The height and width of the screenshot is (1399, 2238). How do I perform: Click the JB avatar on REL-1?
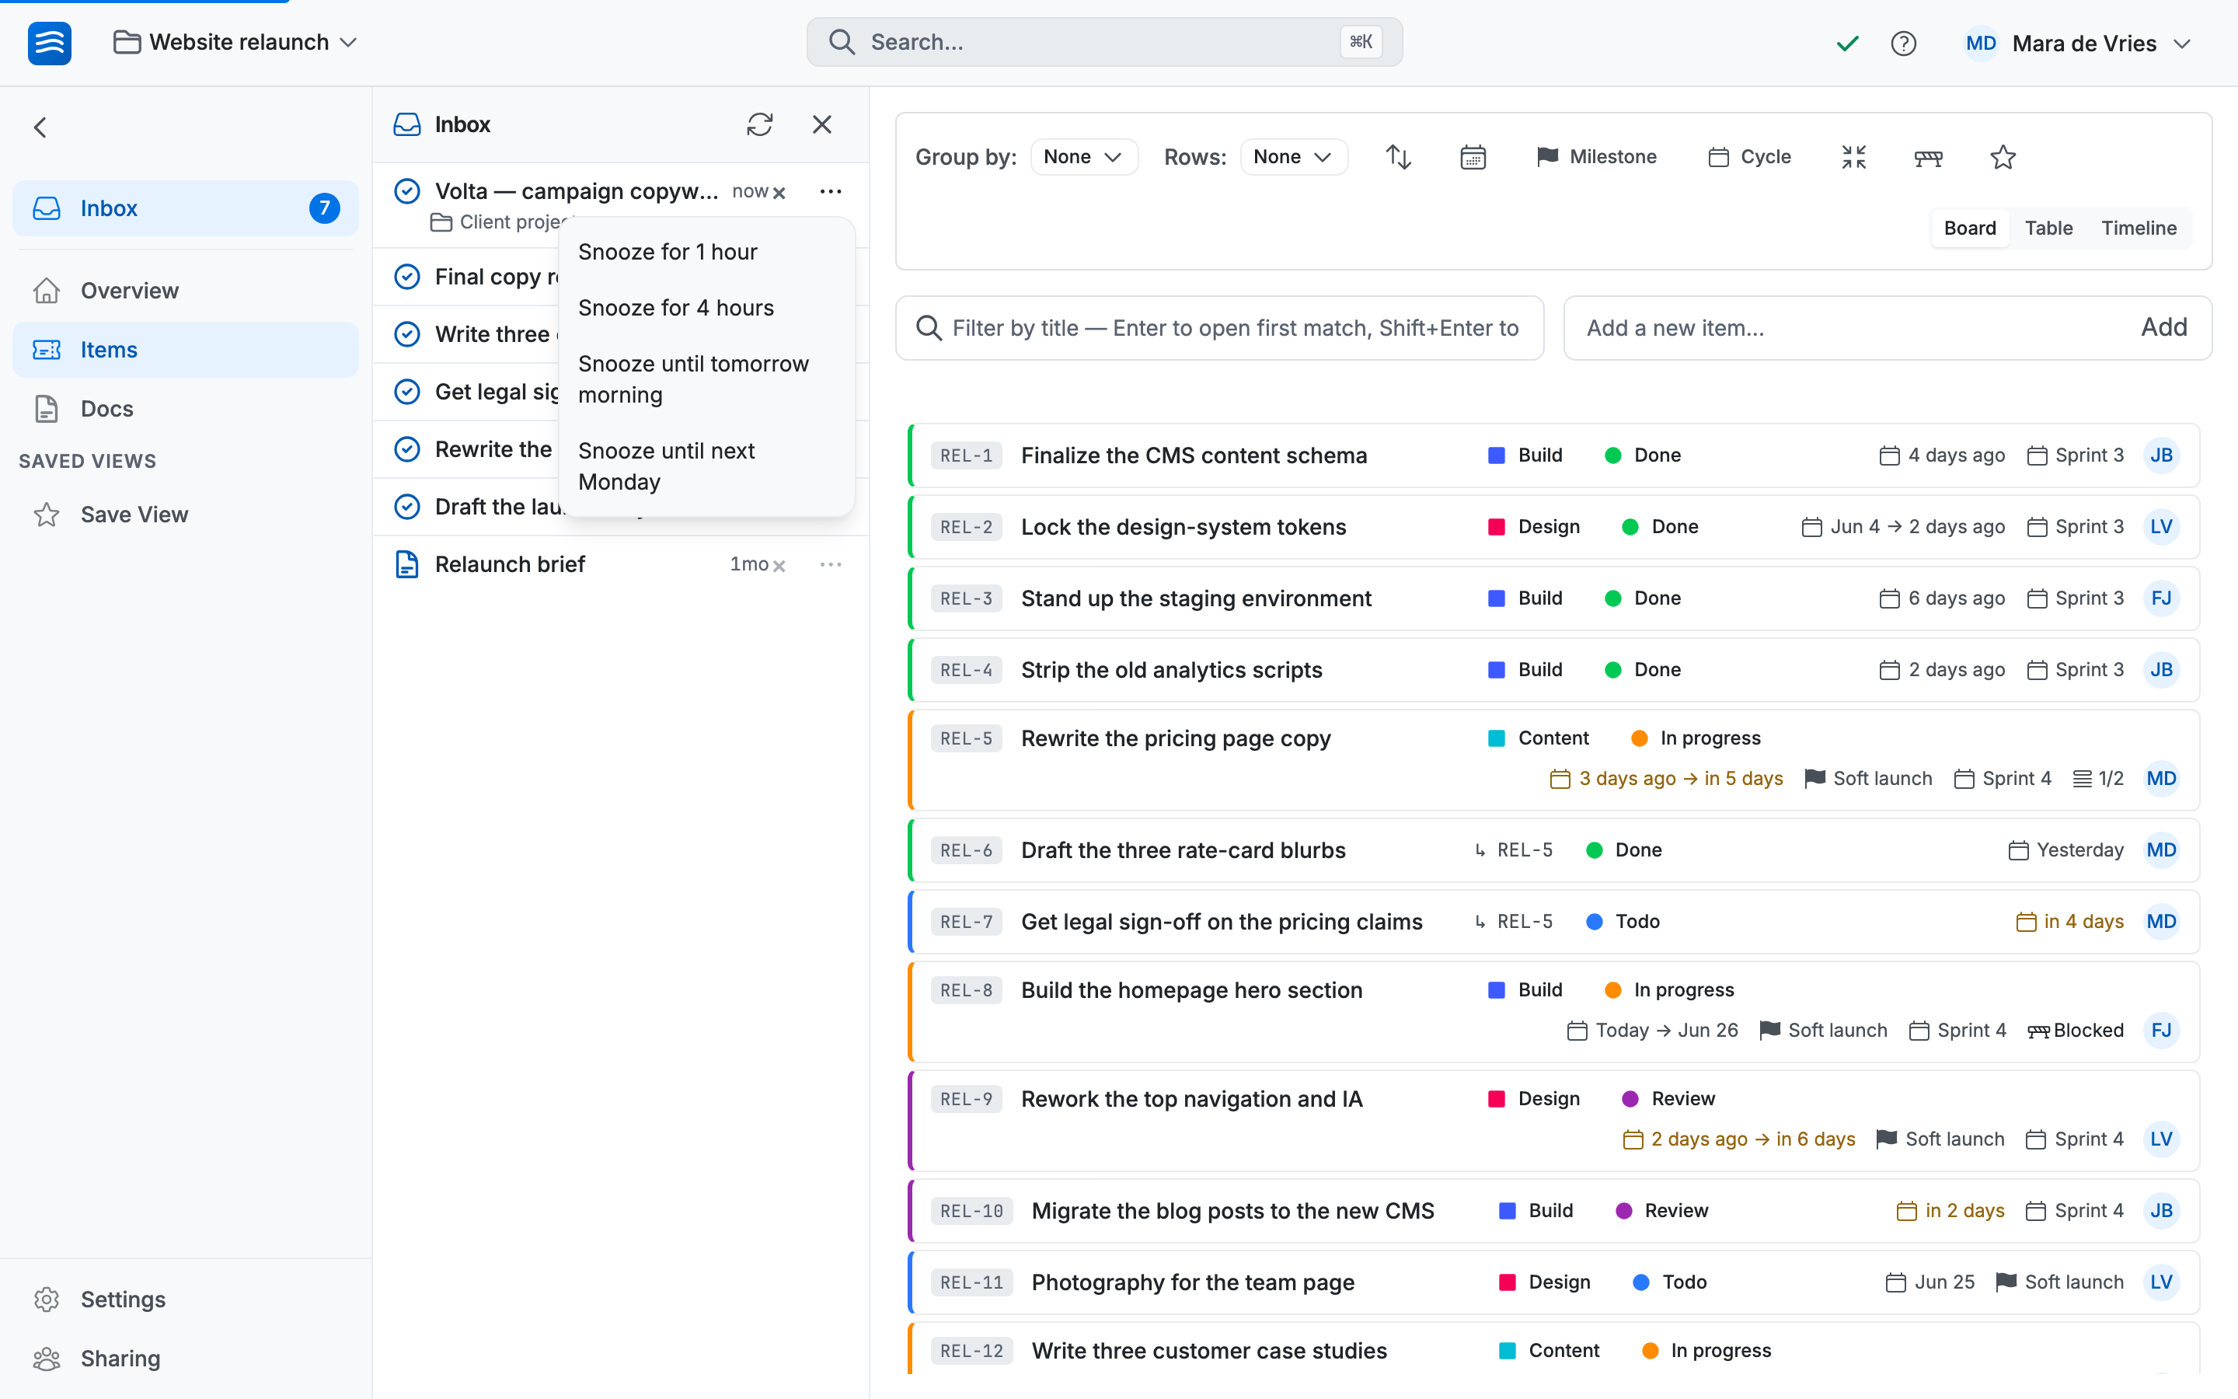tap(2160, 455)
